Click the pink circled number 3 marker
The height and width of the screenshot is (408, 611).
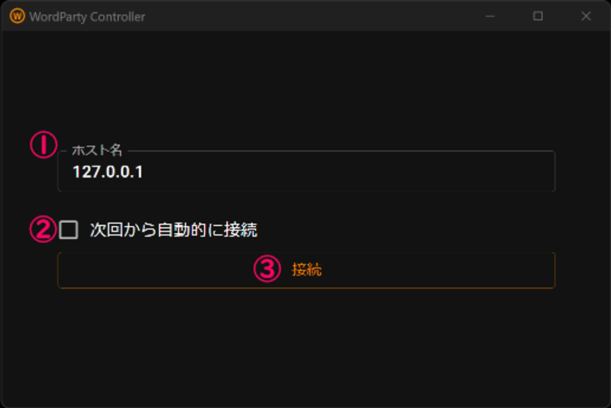pyautogui.click(x=268, y=269)
